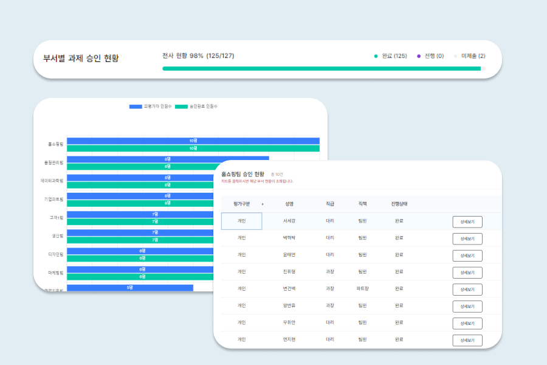547x365 pixels.
Task: Click 상세보기 in the 변건백 row
Action: click(467, 290)
